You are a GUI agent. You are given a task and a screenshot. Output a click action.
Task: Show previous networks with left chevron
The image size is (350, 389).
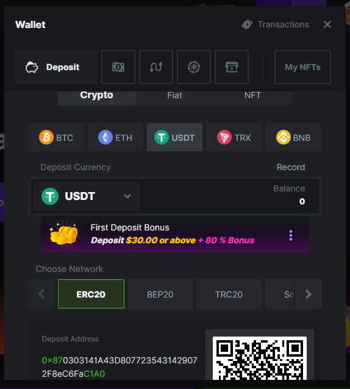click(41, 294)
